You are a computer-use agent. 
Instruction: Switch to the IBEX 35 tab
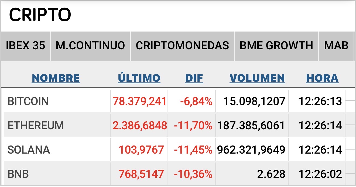(25, 46)
